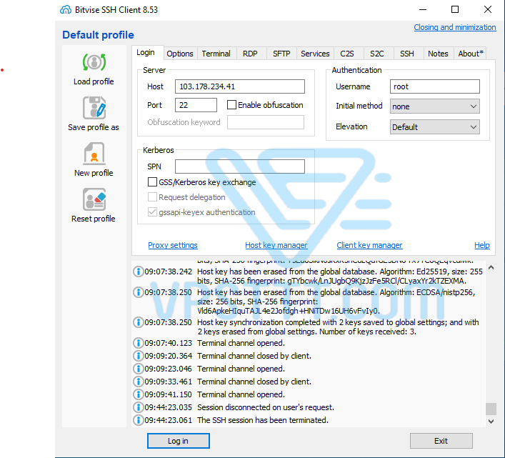Click the Username input field
This screenshot has width=505, height=458.
(x=435, y=86)
